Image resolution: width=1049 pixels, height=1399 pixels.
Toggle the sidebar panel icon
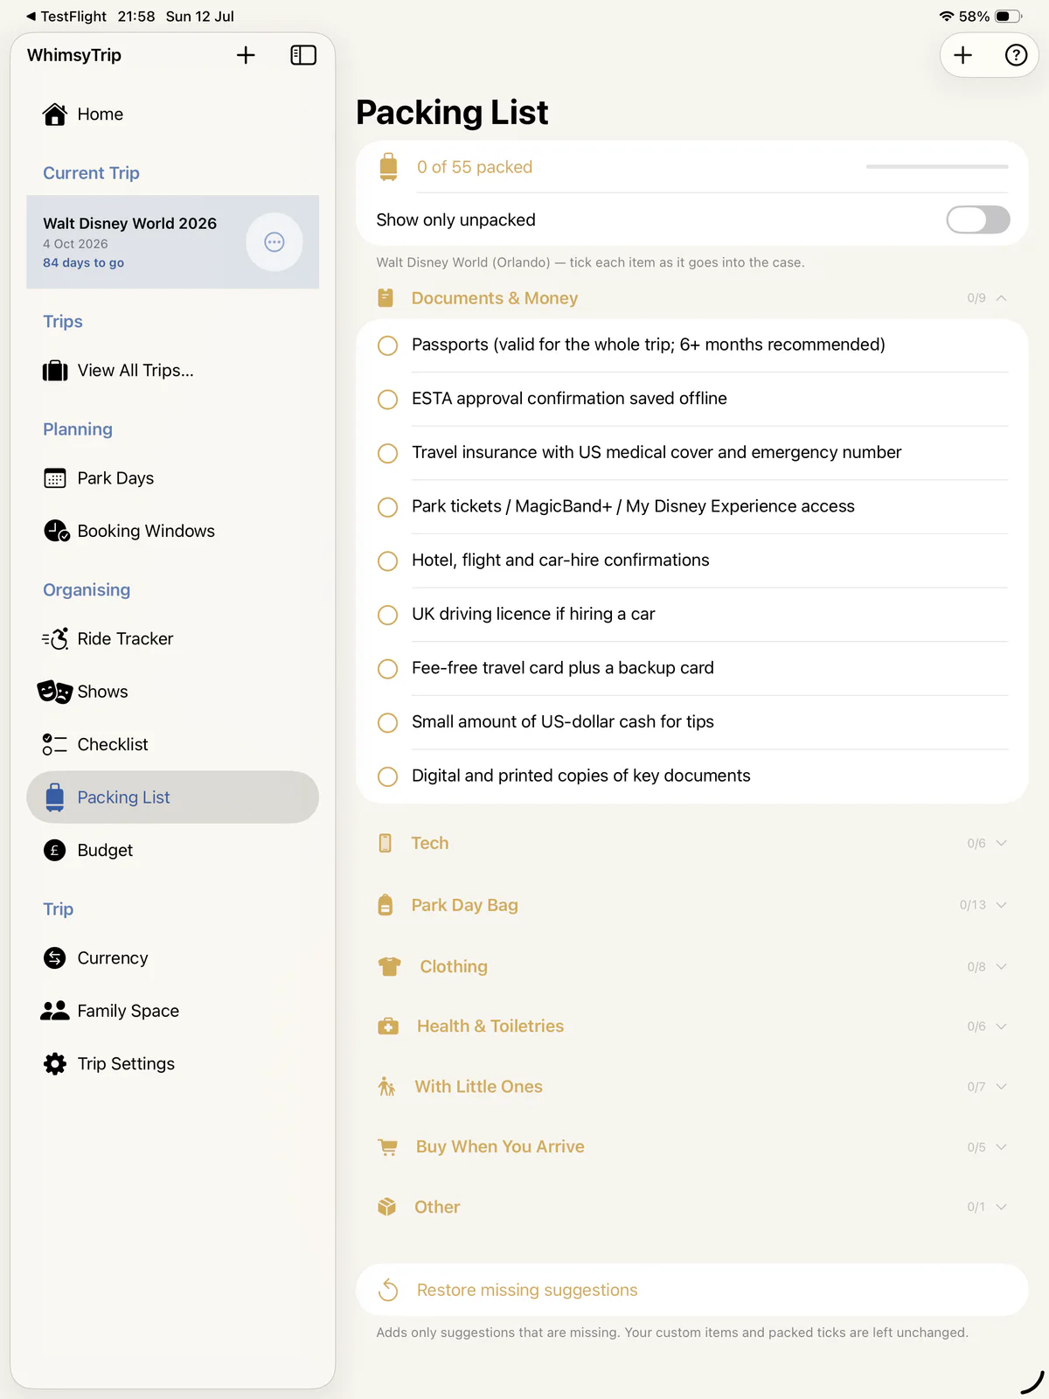tap(303, 55)
